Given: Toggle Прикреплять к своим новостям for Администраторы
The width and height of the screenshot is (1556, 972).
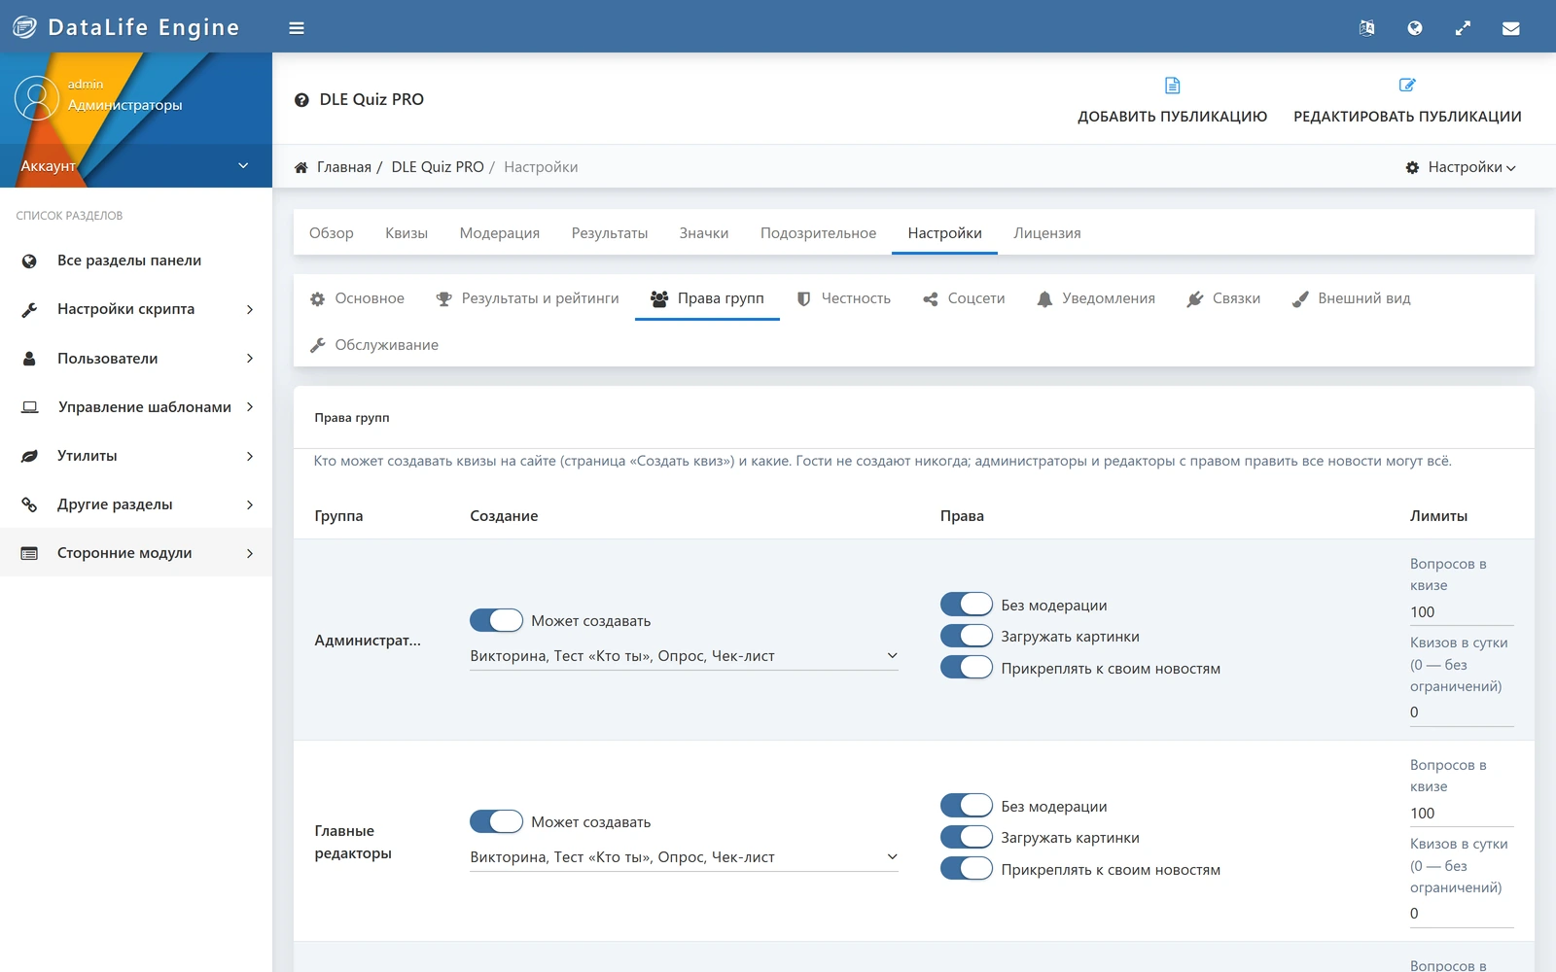Looking at the screenshot, I should pos(967,668).
